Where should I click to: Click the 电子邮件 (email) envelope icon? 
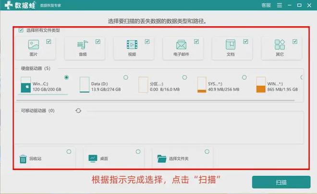[x=181, y=45]
